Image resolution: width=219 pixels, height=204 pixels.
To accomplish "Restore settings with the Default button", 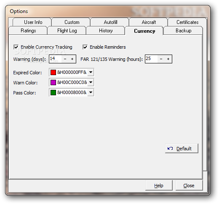I will click(182, 149).
